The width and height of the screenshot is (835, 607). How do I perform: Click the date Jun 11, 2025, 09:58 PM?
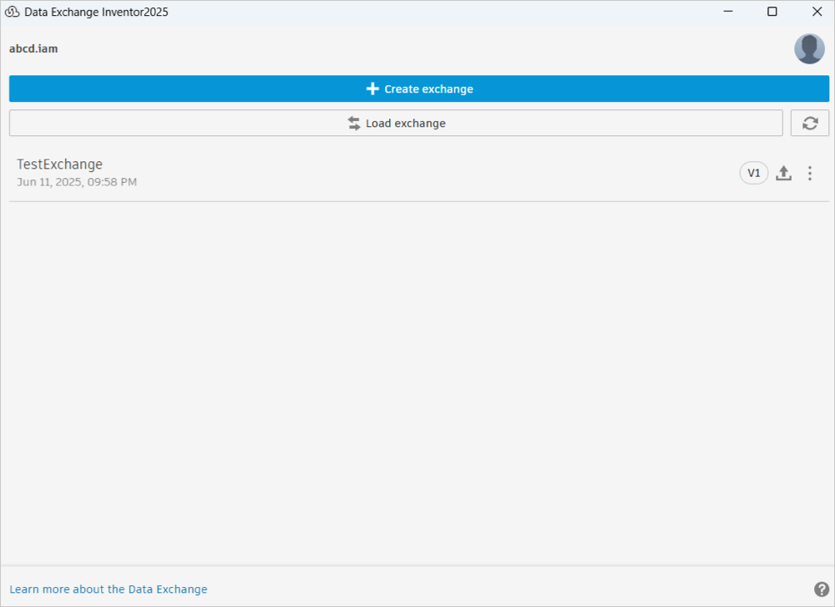(x=77, y=182)
